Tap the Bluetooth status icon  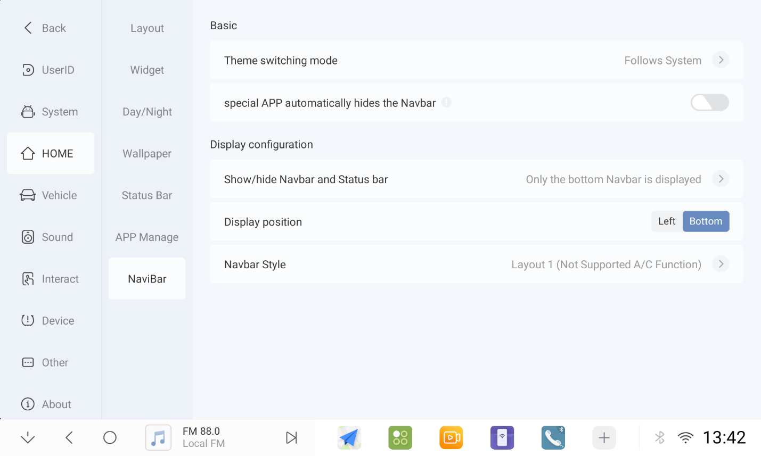coord(660,438)
